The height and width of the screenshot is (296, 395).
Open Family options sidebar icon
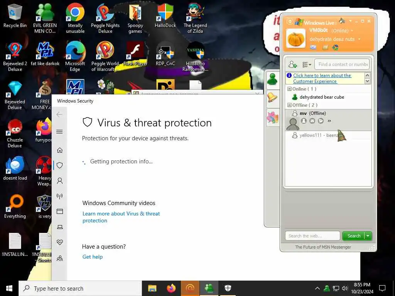click(60, 258)
